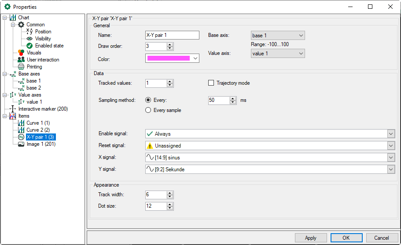Screen dimensions: 401x245
Task: Select the Position tree item
Action: click(43, 32)
